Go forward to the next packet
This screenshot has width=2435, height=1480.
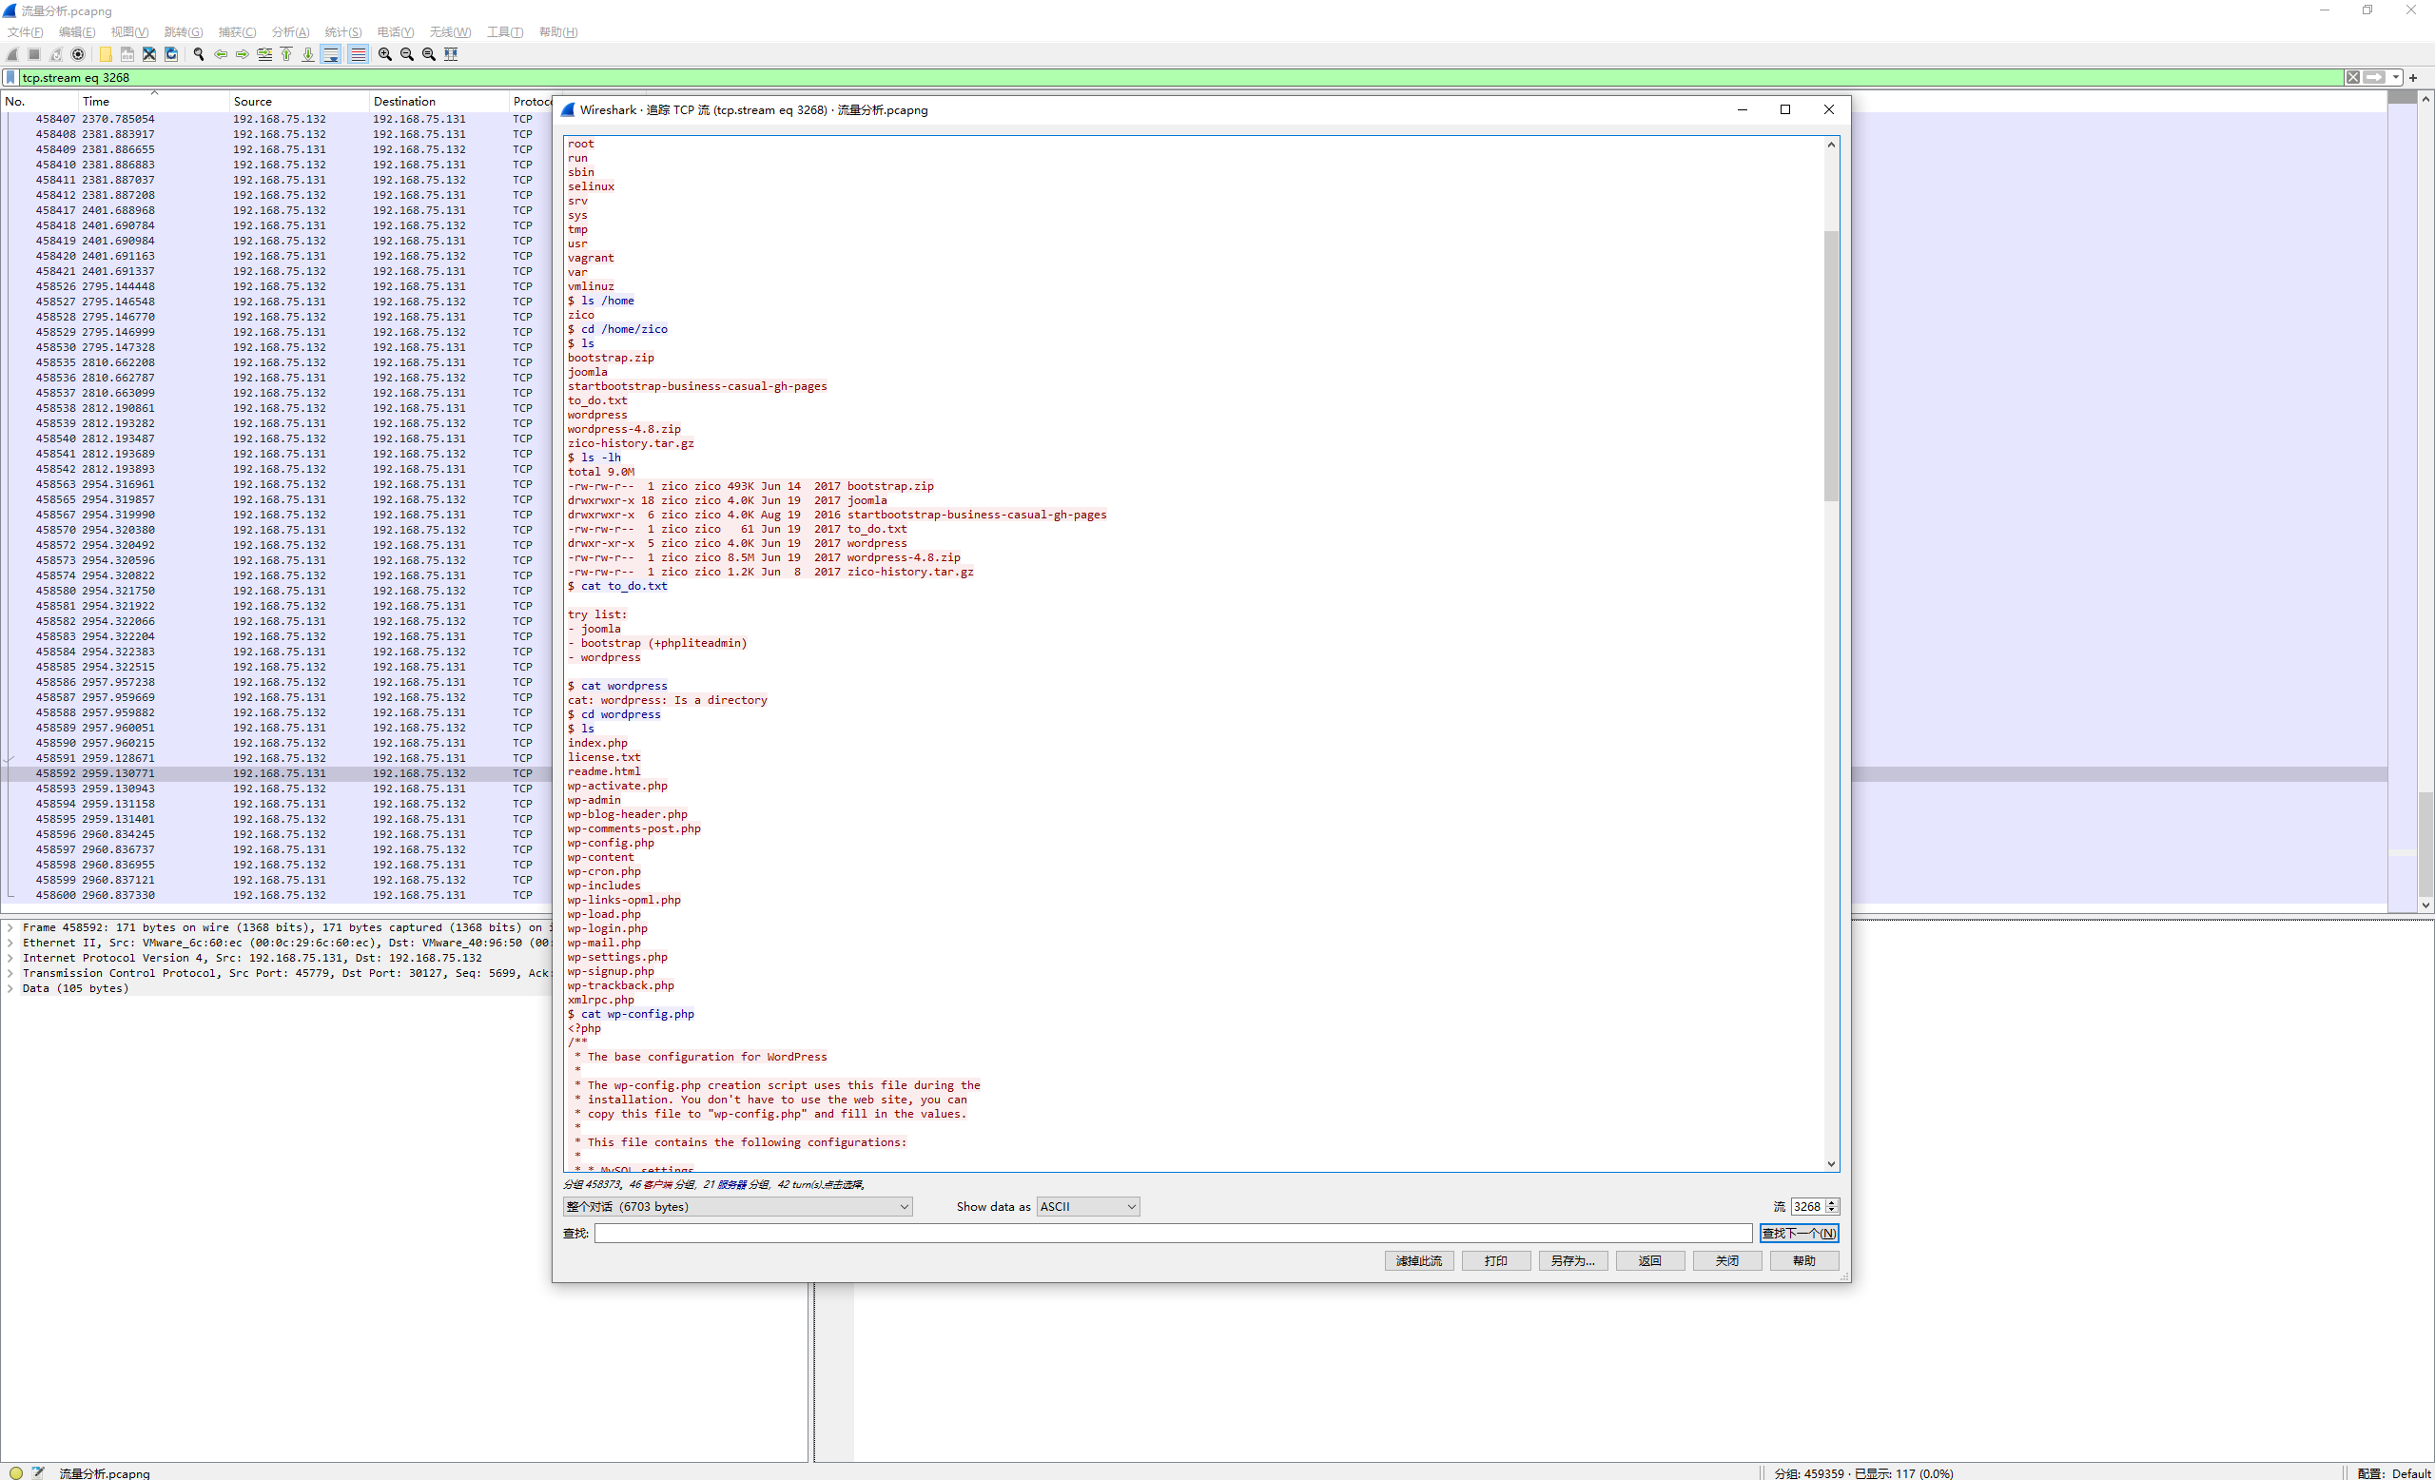(243, 54)
